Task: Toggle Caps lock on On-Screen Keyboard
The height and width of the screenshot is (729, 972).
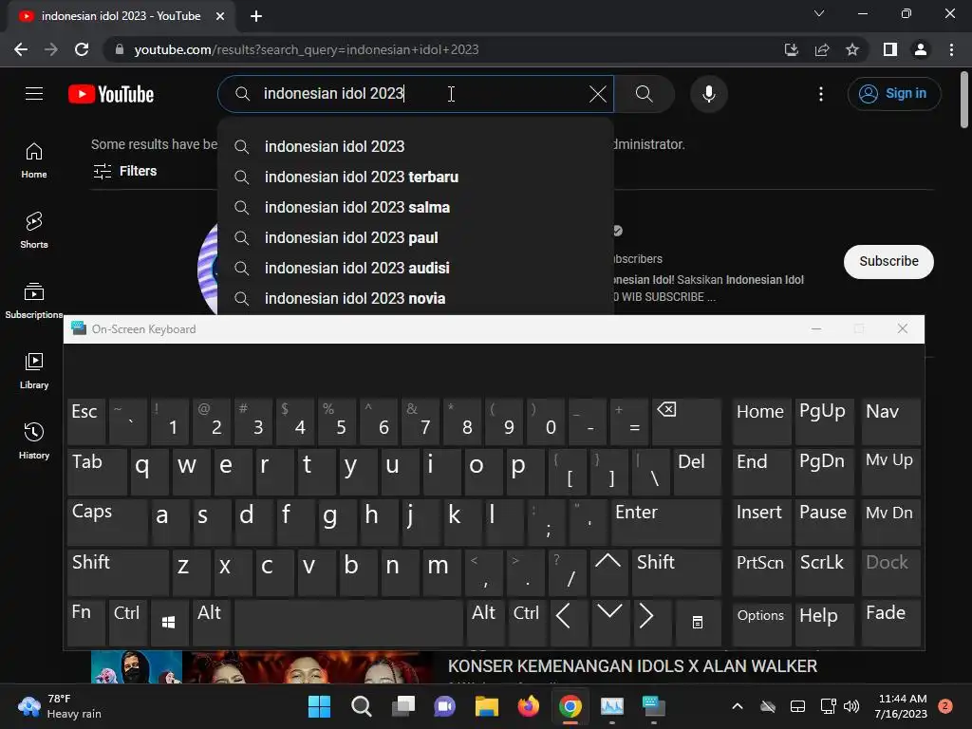Action: (x=107, y=522)
